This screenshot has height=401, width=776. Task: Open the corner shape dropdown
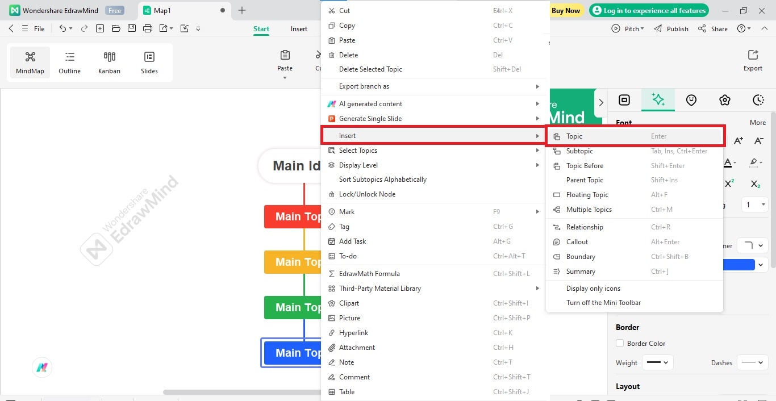753,245
